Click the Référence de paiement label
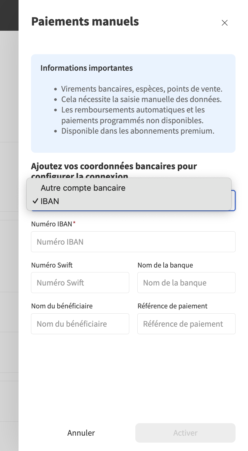Screen dimensions: 248x451 pyautogui.click(x=172, y=306)
